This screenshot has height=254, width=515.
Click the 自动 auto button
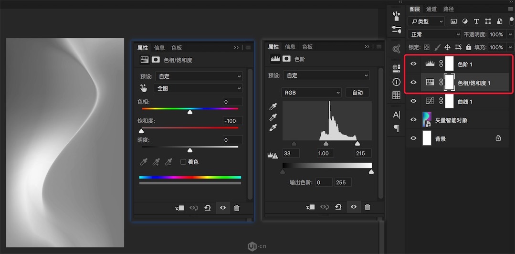[357, 93]
